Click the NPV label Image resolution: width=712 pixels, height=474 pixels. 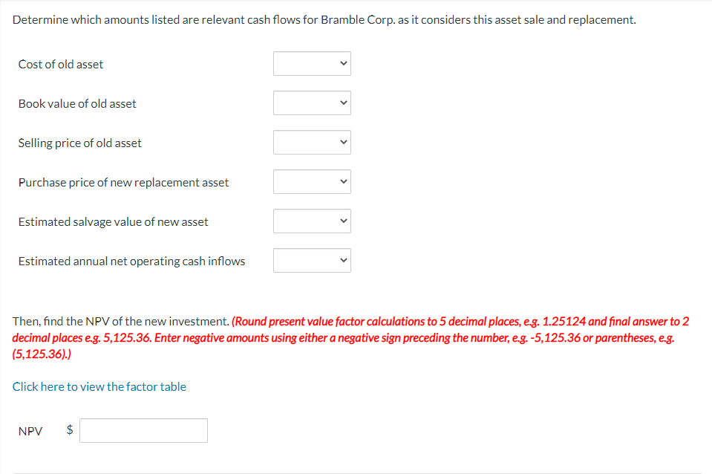coord(30,431)
